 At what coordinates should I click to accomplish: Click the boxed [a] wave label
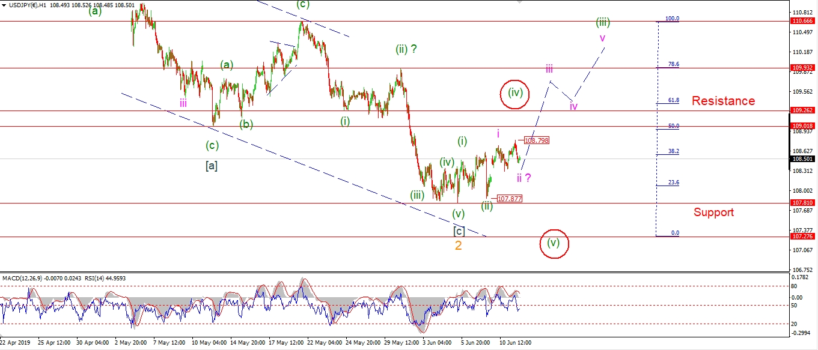click(211, 166)
